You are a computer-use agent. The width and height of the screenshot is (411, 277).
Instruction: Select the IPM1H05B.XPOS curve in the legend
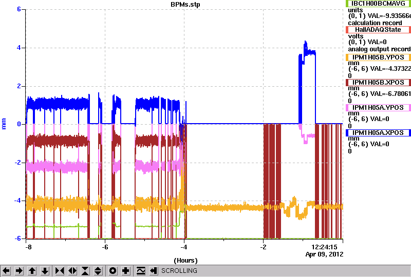click(378, 83)
